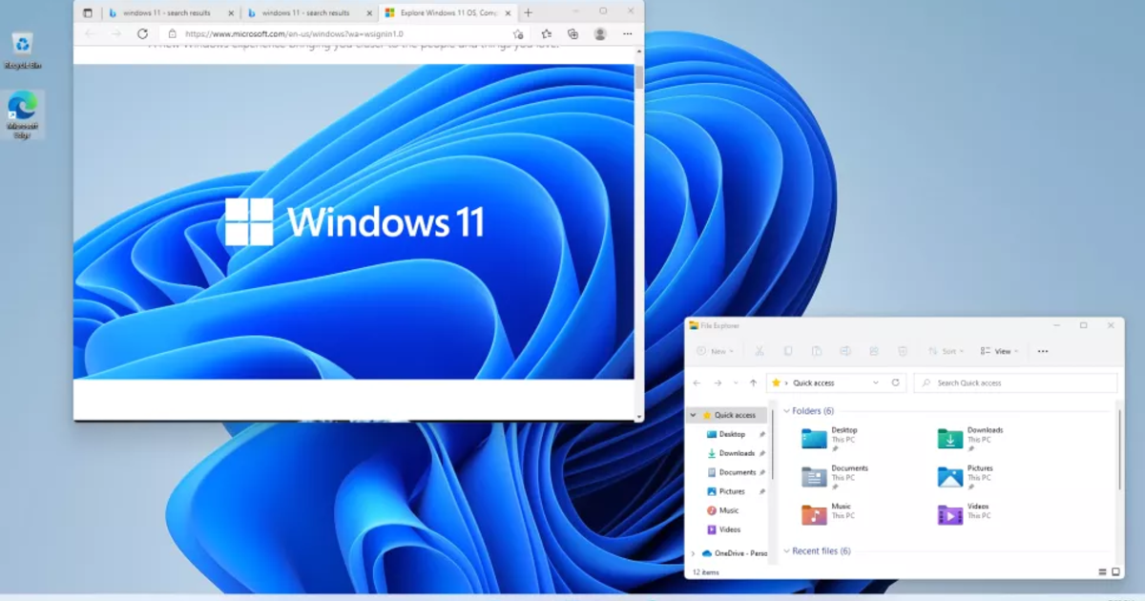Open a new Edge tab with plus button

[528, 13]
